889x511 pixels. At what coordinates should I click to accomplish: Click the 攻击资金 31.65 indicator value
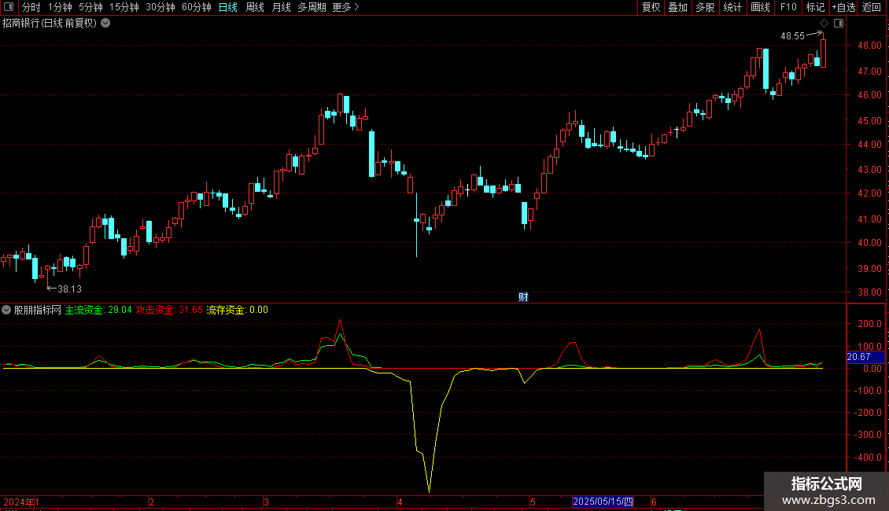click(169, 310)
